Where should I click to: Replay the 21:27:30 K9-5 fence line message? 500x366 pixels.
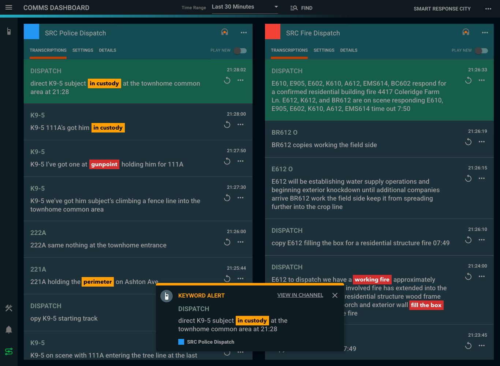click(x=227, y=198)
